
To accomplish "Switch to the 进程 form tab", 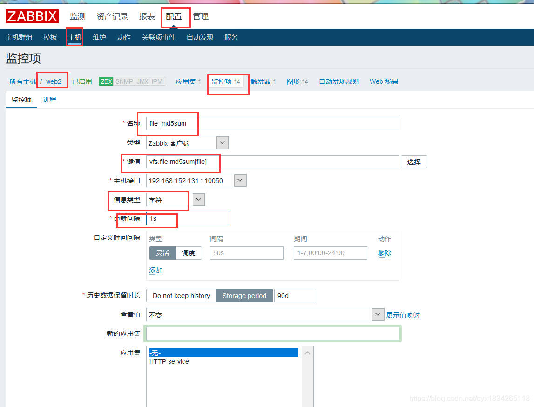I will (49, 100).
